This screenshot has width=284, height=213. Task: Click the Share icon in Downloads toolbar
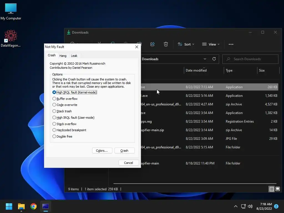pos(153,44)
